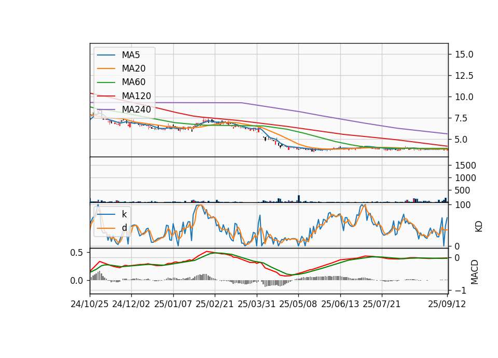Click the 0.5 MACD histogram axis label
The image size is (498, 358).
click(x=77, y=253)
